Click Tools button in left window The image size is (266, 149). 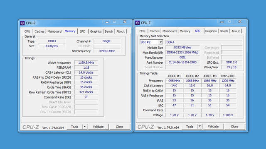pos(75,127)
